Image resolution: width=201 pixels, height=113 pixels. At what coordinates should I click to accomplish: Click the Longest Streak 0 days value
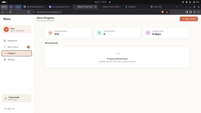156,34
